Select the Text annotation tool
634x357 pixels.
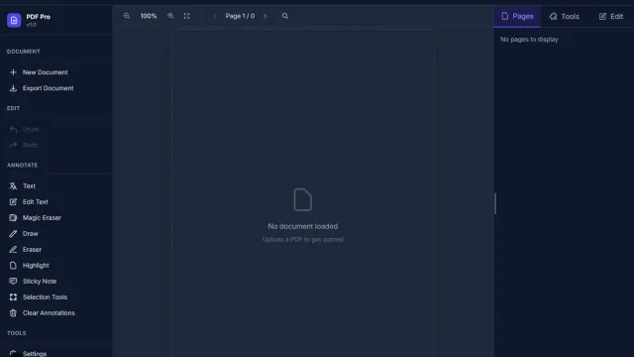click(56, 185)
